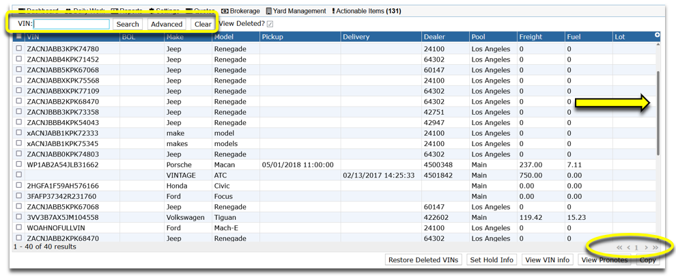676x280 pixels.
Task: Toggle the View Deleted checkbox
Action: coord(270,24)
